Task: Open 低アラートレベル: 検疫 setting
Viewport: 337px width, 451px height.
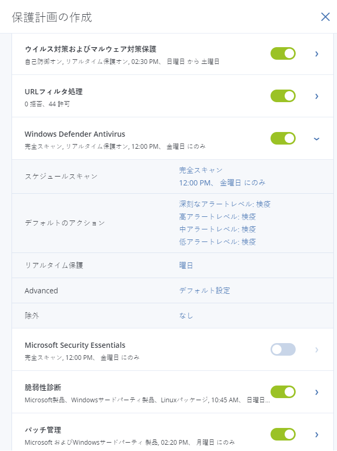Action: click(217, 242)
